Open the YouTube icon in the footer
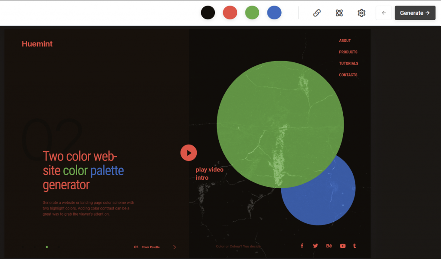This screenshot has width=441, height=259. (x=342, y=245)
